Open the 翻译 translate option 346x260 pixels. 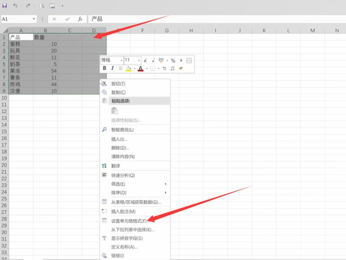135,166
